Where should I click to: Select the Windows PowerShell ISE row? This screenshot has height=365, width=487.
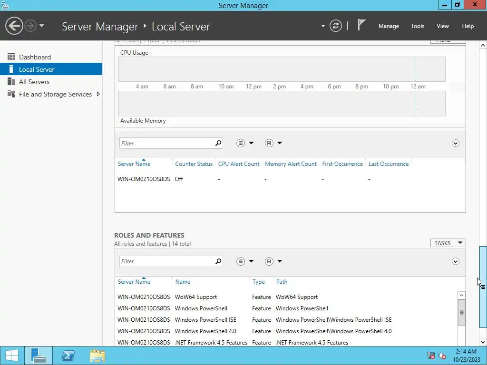[x=287, y=320]
